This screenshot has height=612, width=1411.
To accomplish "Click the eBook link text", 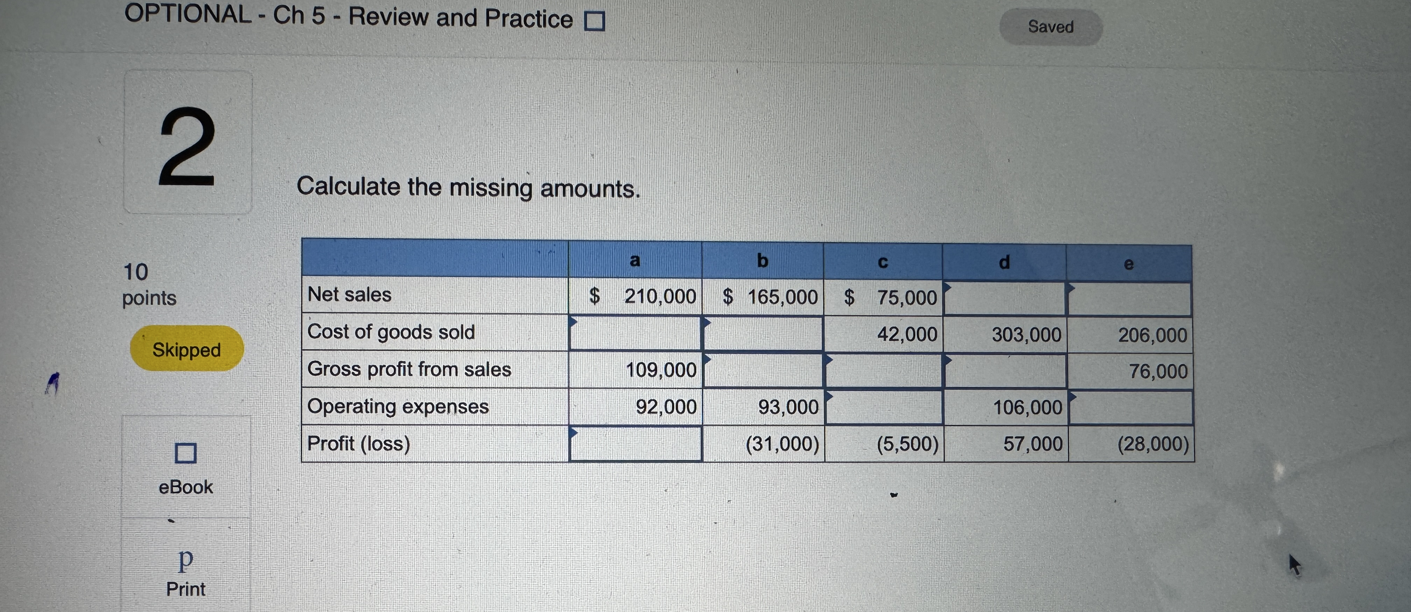I will pos(186,486).
